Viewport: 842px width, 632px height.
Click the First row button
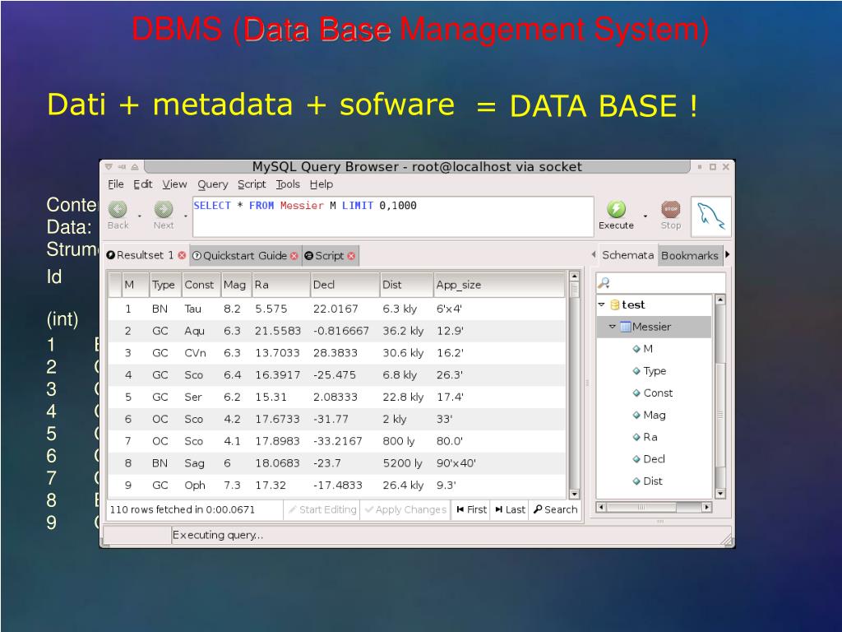point(471,509)
